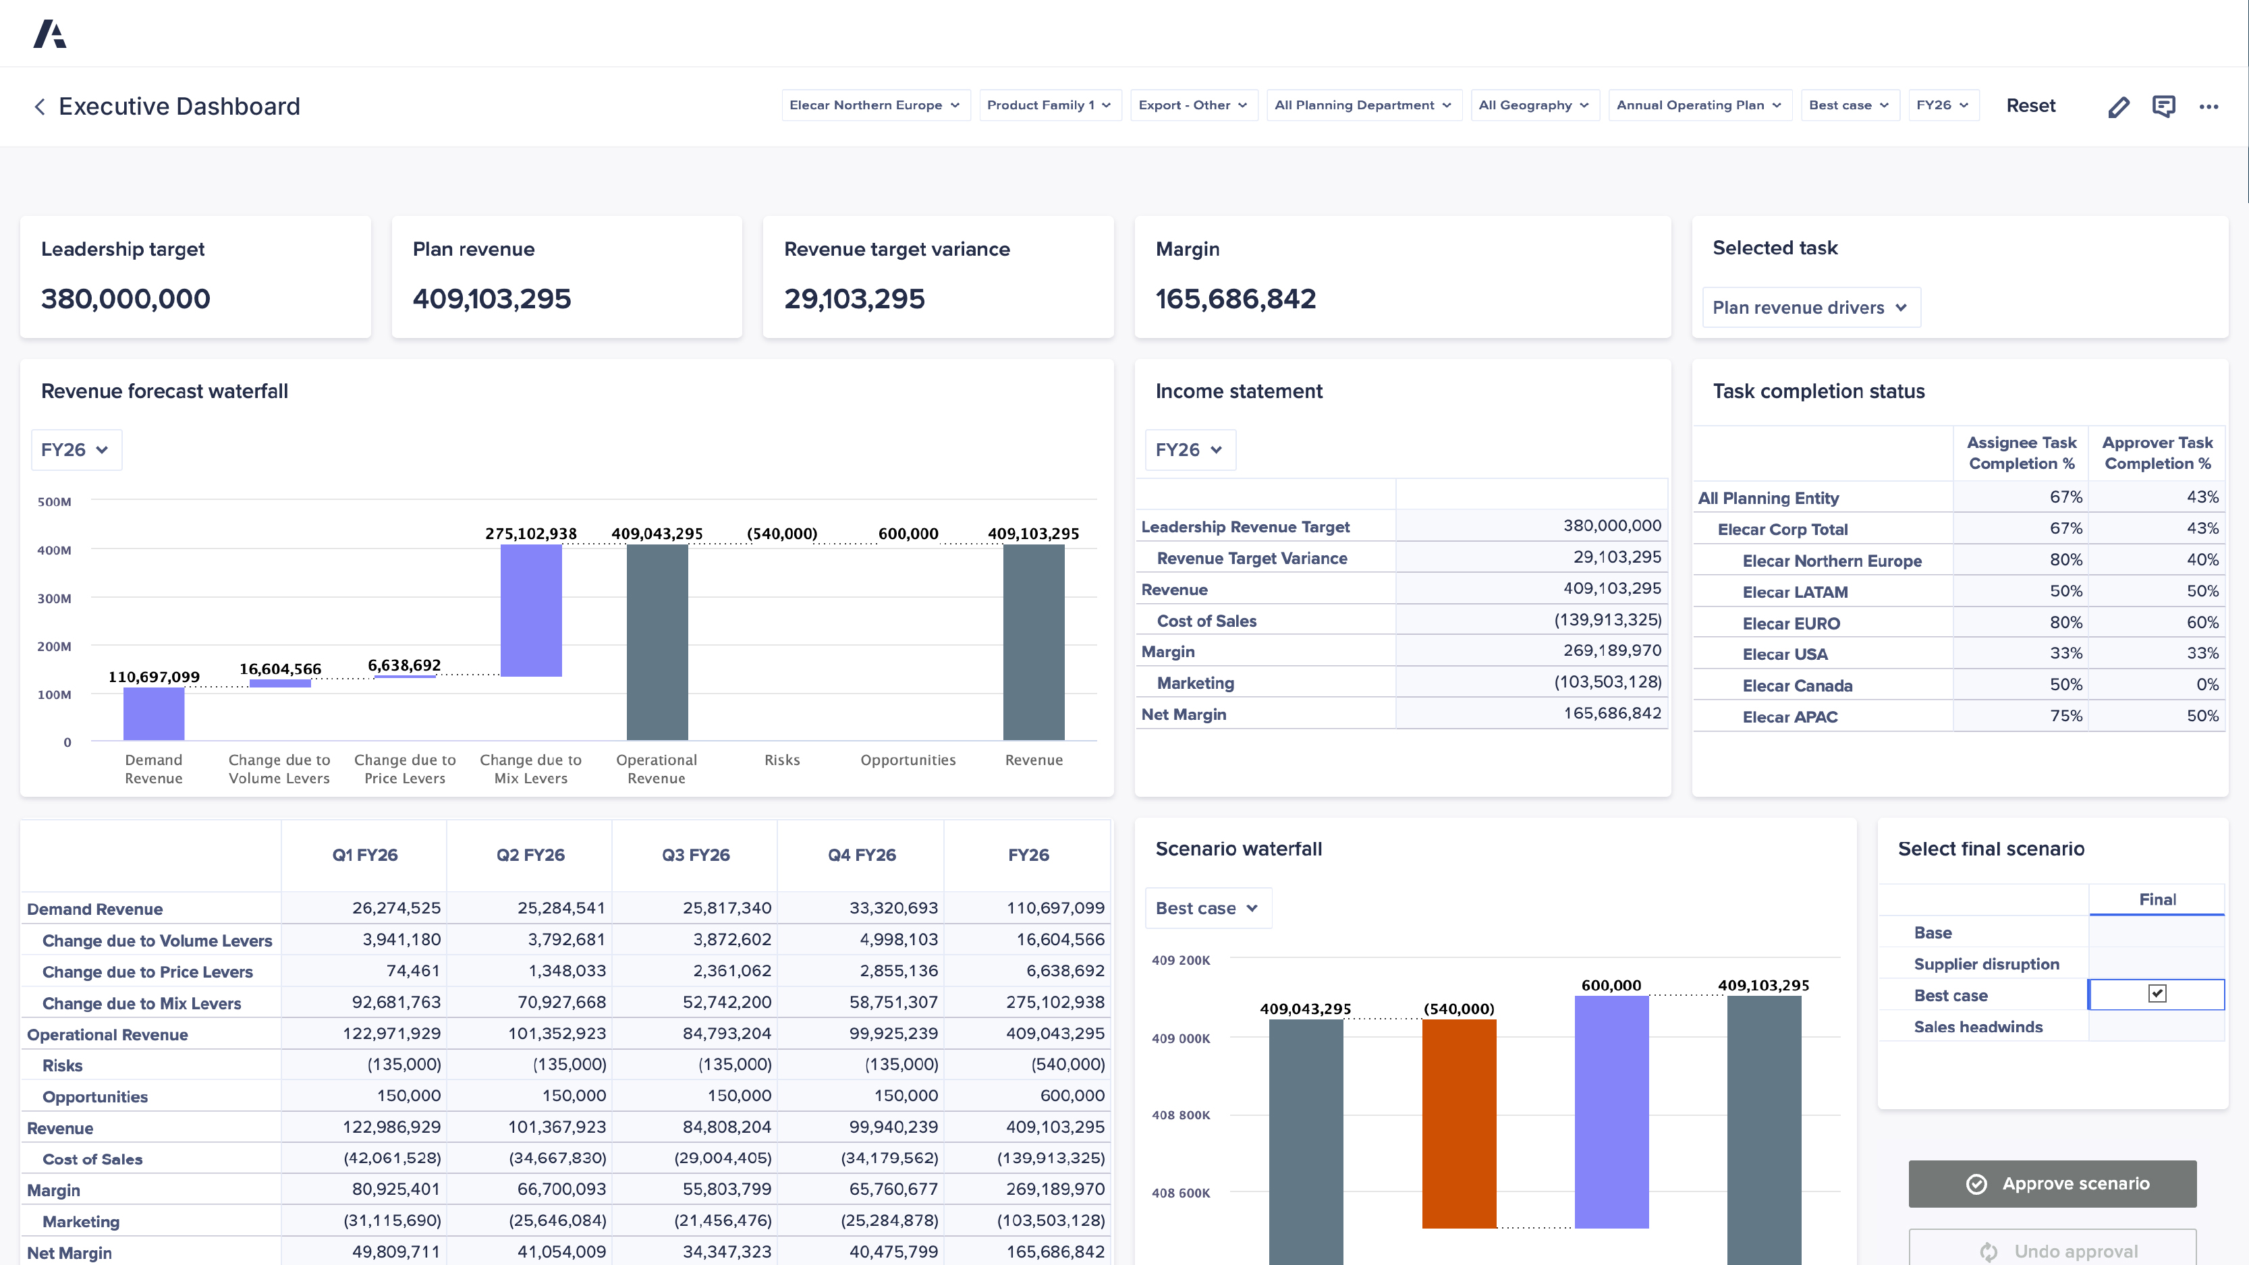Open the Best case dropdown under Scenario waterfall
2249x1265 pixels.
click(x=1209, y=908)
